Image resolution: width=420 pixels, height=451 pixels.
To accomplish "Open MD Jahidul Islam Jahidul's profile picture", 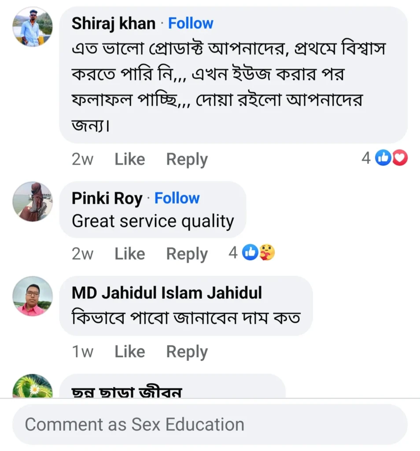I will [x=33, y=296].
